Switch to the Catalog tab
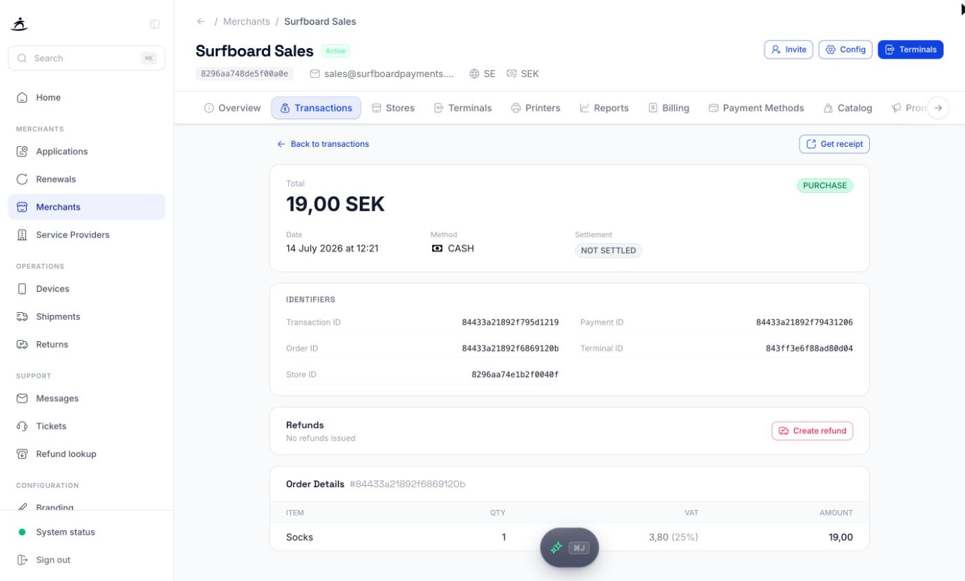The width and height of the screenshot is (965, 581). point(847,108)
